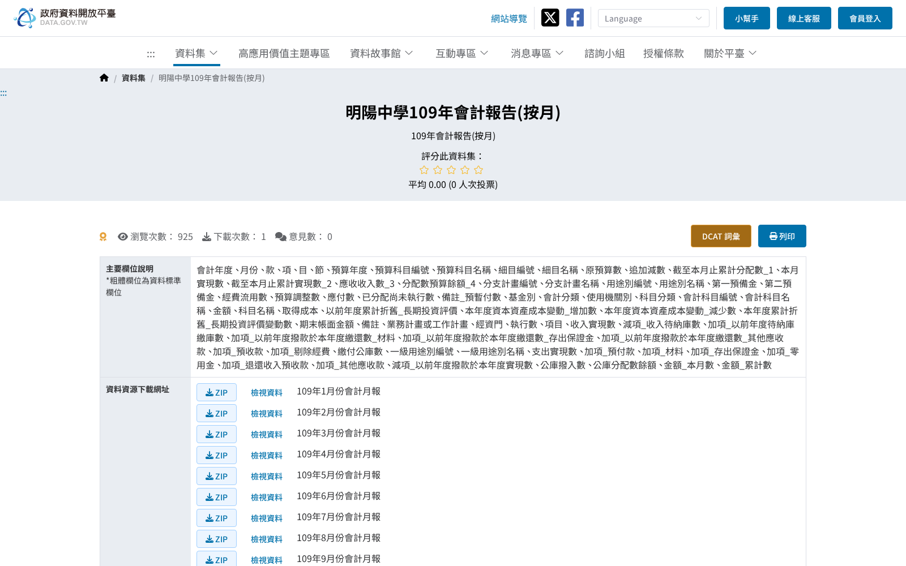Download ZIP for 109年8月份會計月報
The width and height of the screenshot is (906, 566).
pos(216,539)
